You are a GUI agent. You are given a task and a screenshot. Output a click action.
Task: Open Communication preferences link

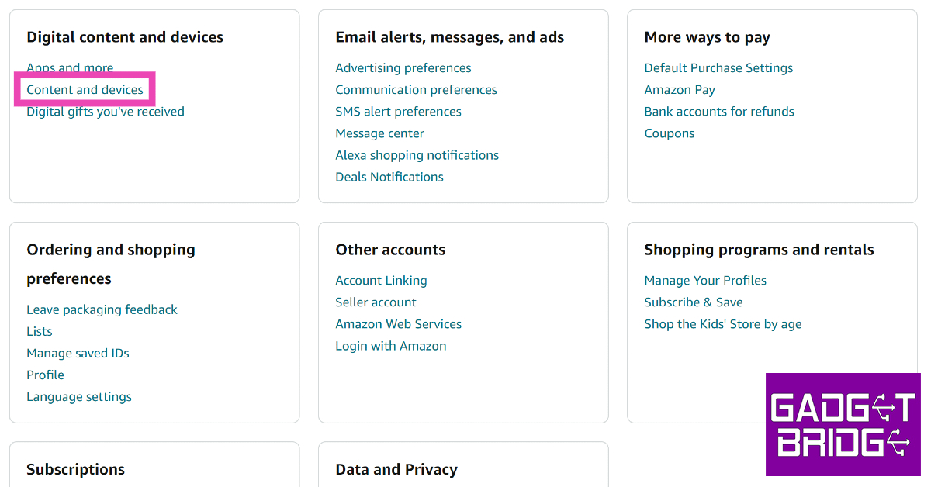pos(416,90)
